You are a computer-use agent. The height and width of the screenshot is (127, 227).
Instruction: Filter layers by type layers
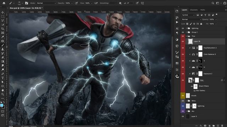point(205,15)
